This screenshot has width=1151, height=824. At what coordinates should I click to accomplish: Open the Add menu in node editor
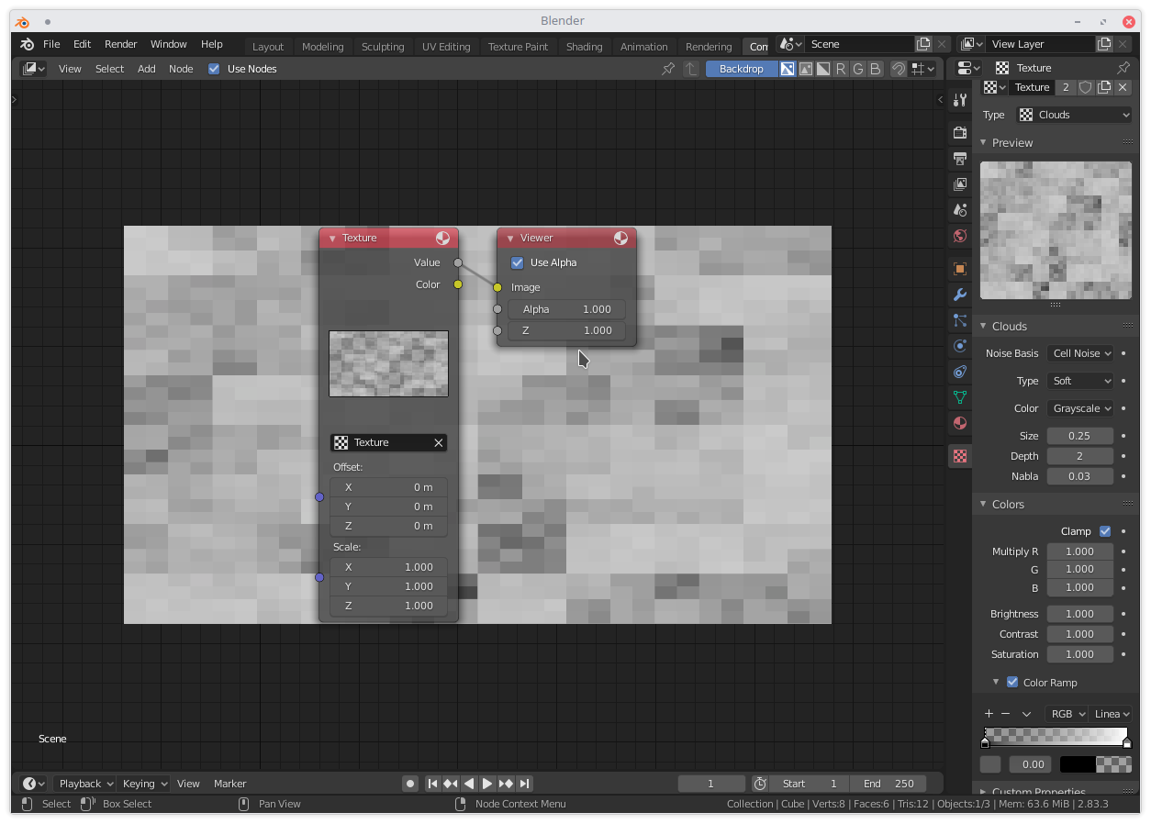coord(147,69)
